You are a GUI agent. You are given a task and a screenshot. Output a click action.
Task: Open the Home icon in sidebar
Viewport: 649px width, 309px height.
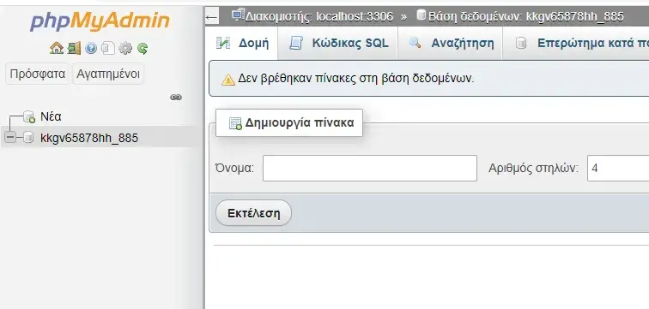click(x=57, y=48)
